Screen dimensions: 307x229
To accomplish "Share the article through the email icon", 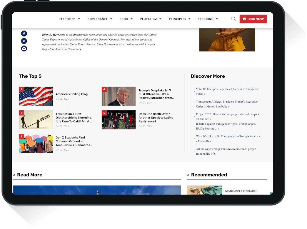I will coord(24,48).
